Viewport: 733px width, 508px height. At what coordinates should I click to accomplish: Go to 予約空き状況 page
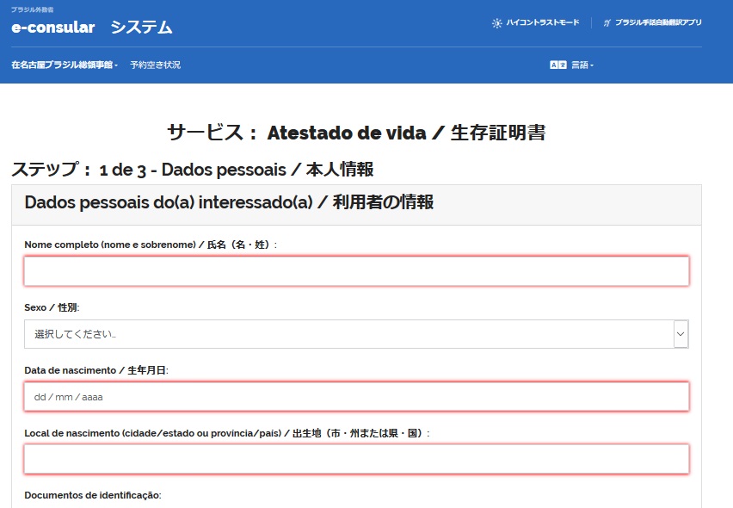coord(155,65)
